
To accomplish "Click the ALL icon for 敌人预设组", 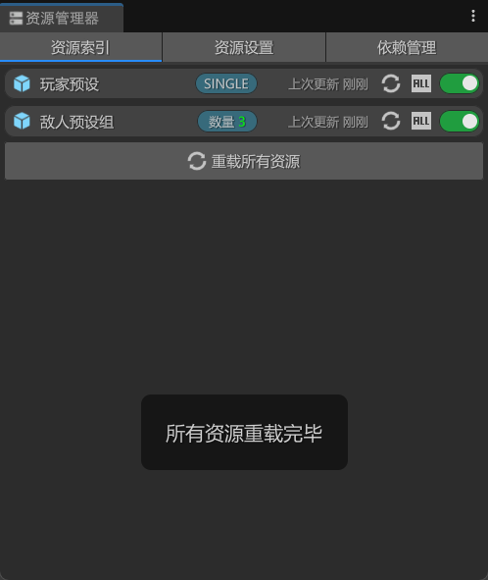I will tap(421, 122).
